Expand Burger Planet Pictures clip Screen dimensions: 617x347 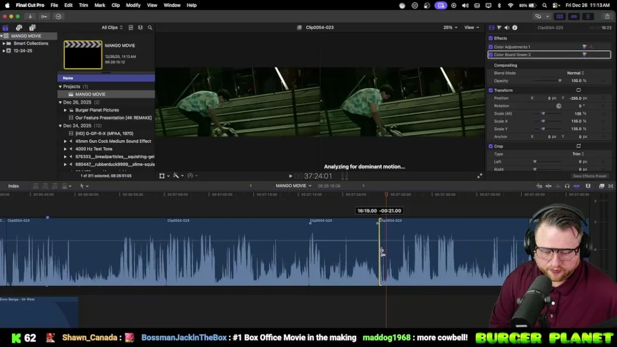(65, 110)
